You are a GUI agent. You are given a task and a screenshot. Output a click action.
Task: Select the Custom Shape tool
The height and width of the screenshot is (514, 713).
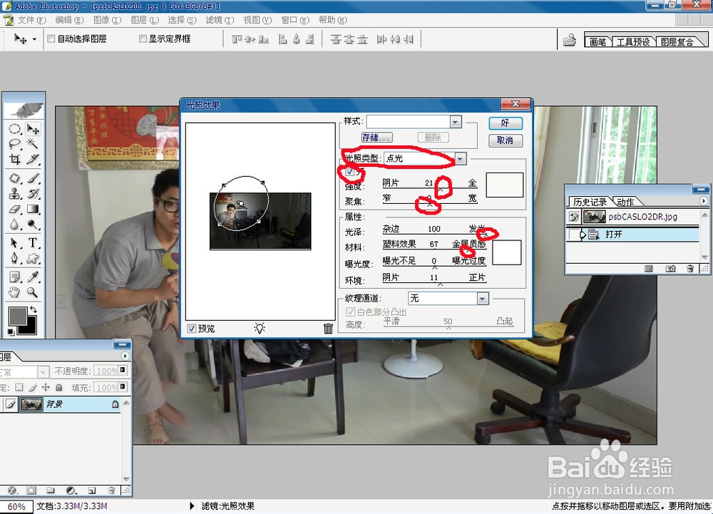pos(33,258)
